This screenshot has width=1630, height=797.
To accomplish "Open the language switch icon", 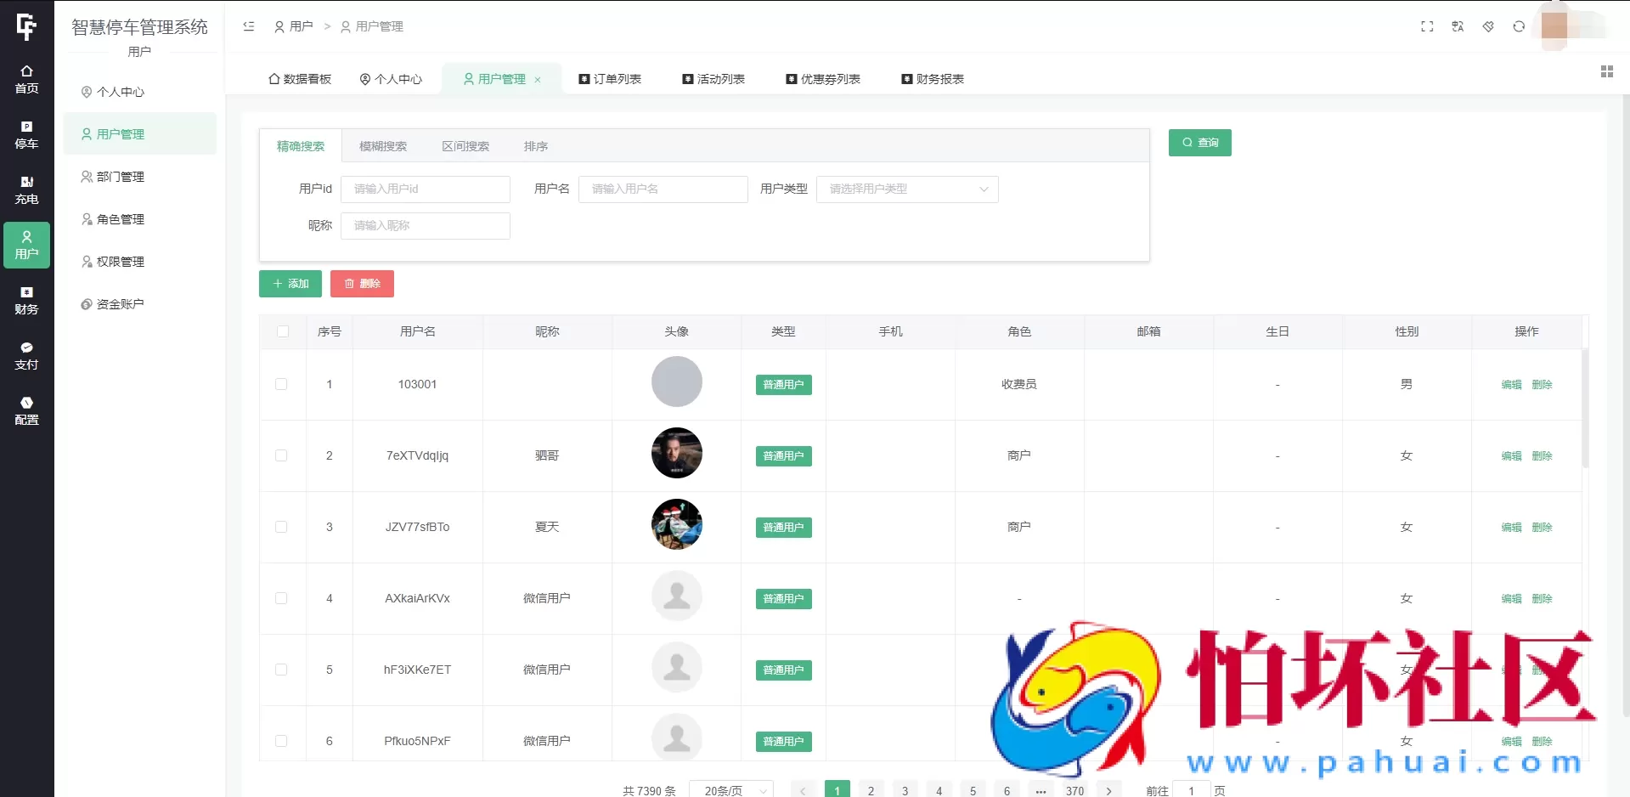I will coord(1458,26).
